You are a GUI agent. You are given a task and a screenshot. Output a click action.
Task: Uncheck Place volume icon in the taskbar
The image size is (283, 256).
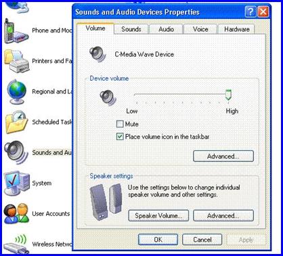(x=120, y=137)
